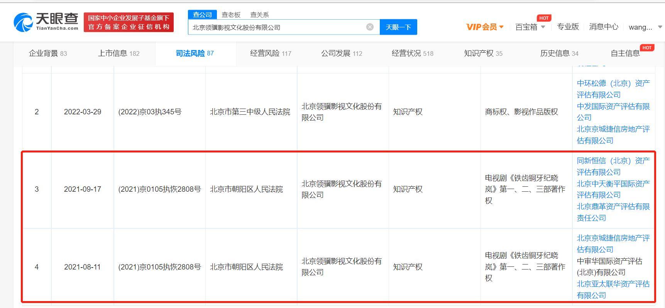The height and width of the screenshot is (308, 665).
Task: Click row number 4 cell
Action: (37, 267)
